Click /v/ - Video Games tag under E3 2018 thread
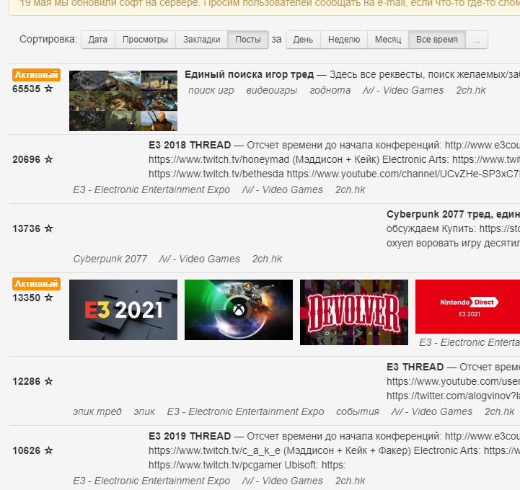Screen dimensions: 520x490 point(282,190)
